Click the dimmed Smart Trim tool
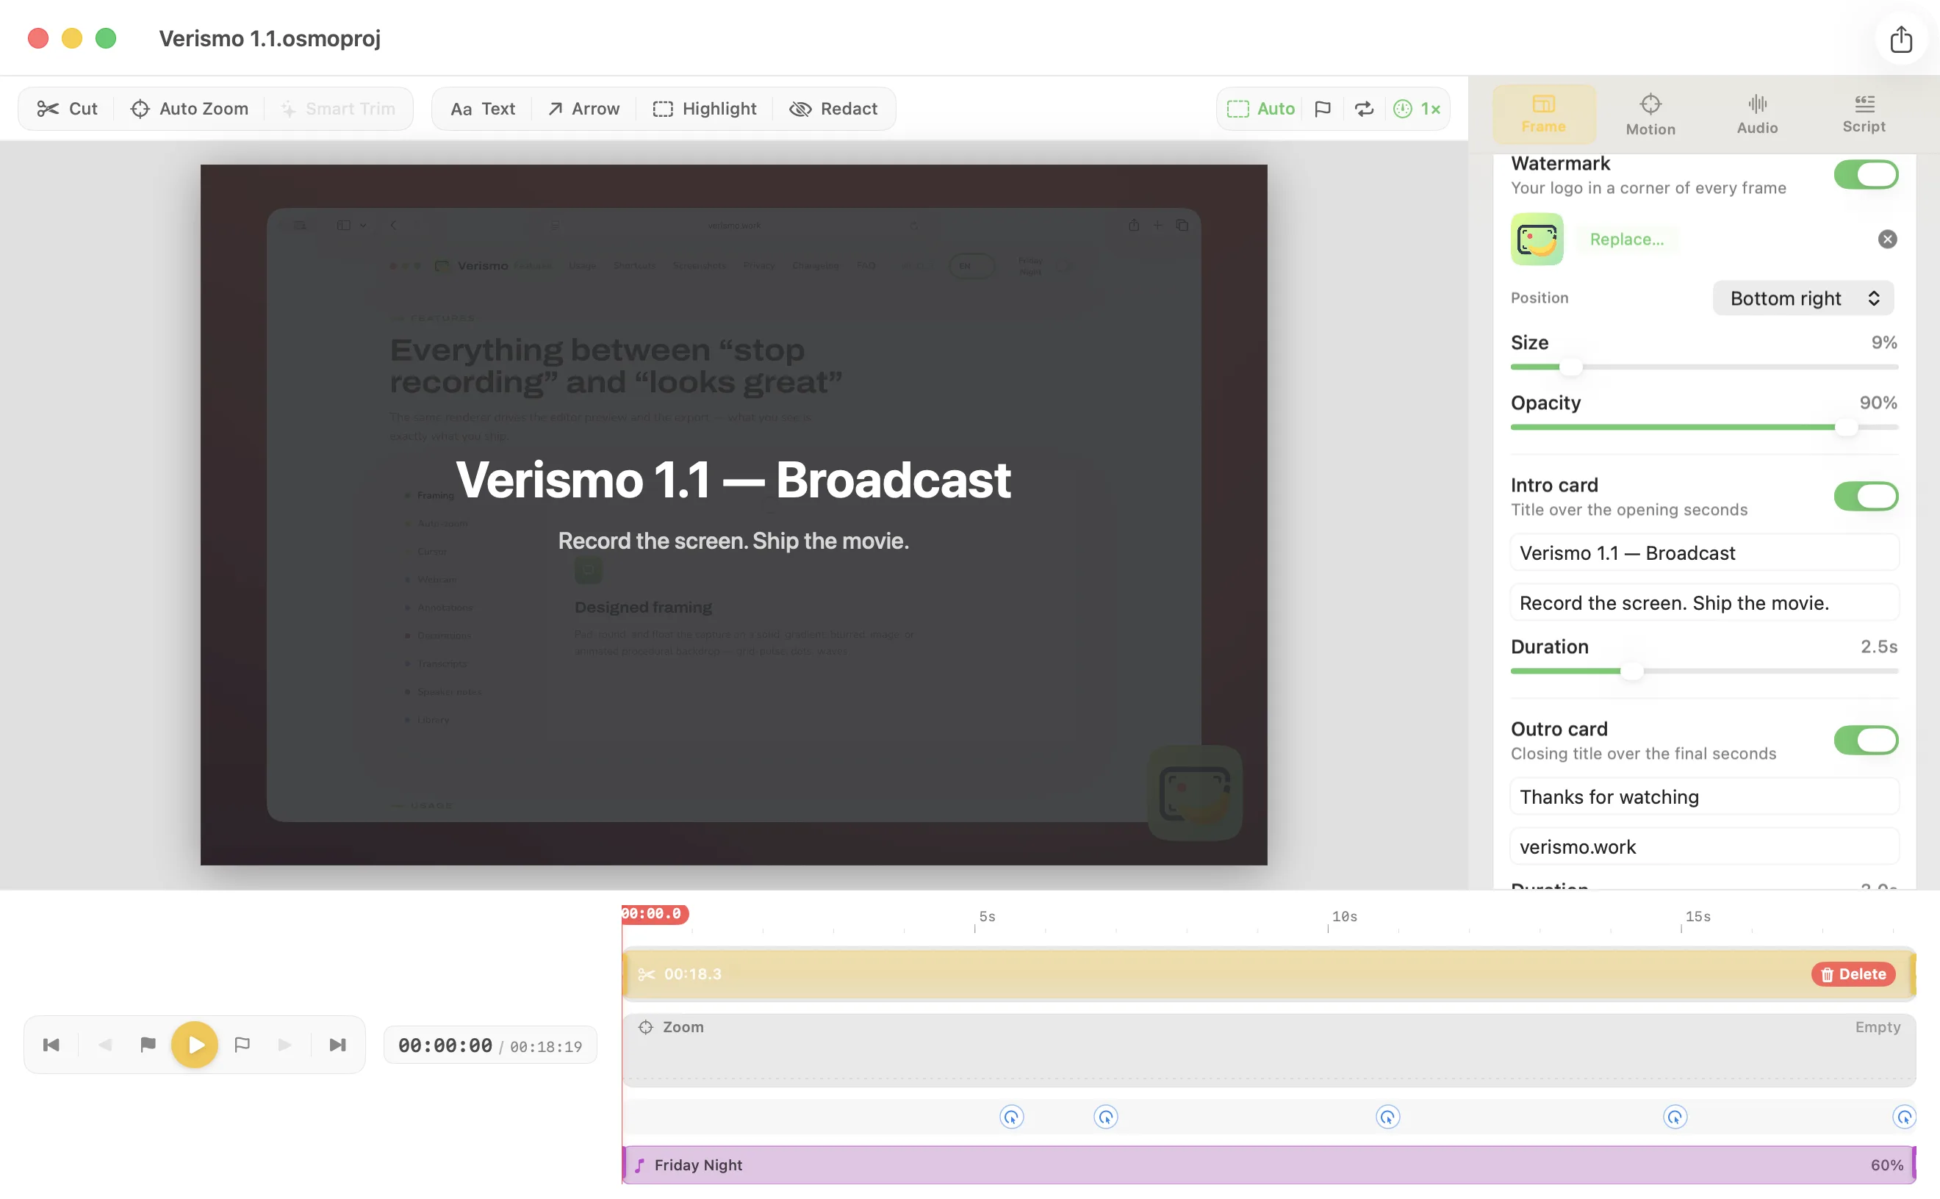 point(338,109)
